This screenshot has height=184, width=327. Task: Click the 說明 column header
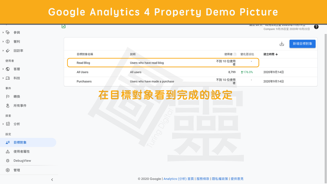pos(133,54)
